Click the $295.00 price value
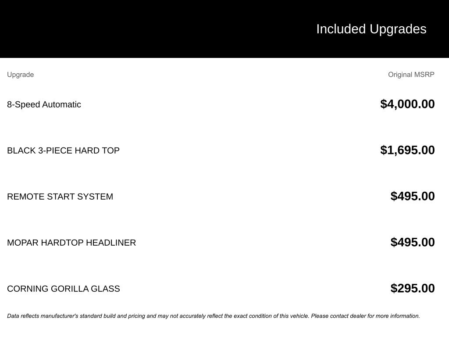The height and width of the screenshot is (337, 449). tap(413, 288)
